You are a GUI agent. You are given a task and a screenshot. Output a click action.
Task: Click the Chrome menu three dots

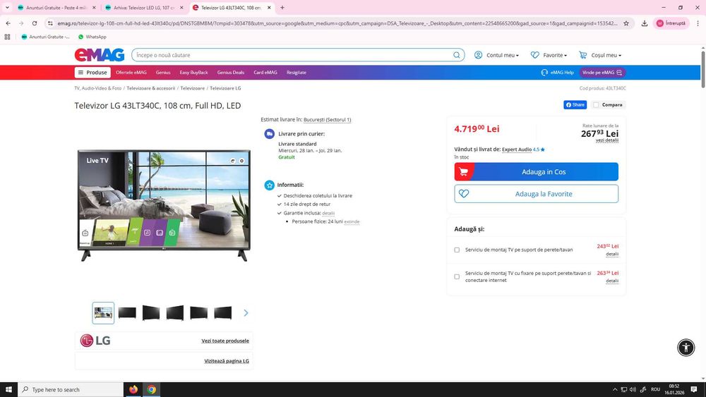coord(698,23)
